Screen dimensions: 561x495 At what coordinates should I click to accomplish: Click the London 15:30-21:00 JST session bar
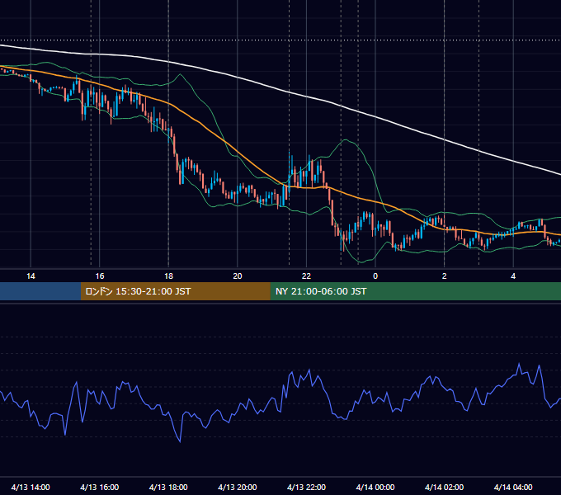coord(175,291)
